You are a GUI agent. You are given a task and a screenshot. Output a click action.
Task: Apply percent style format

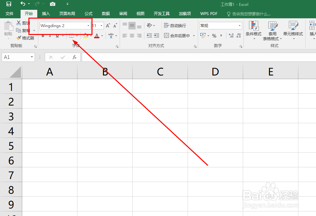coord(214,36)
